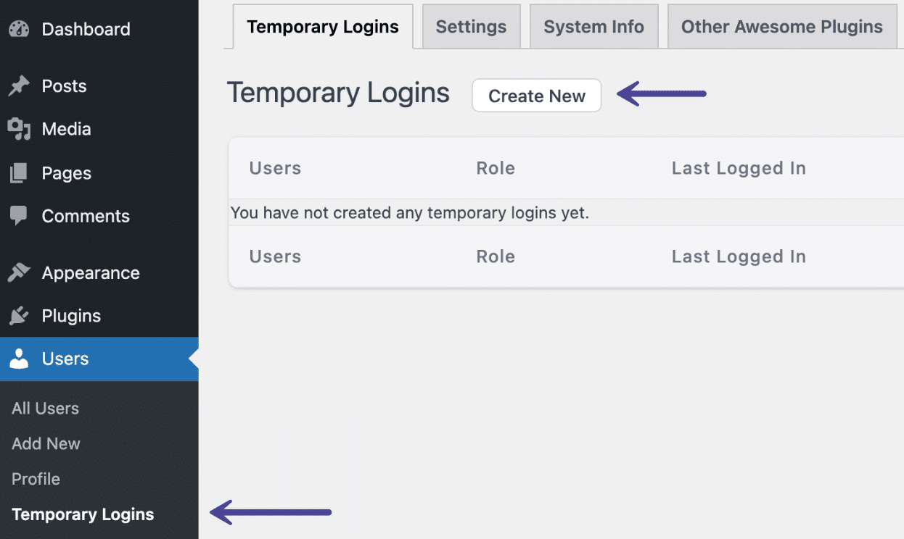
Task: Click the Last Logged In column header
Action: [x=738, y=167]
